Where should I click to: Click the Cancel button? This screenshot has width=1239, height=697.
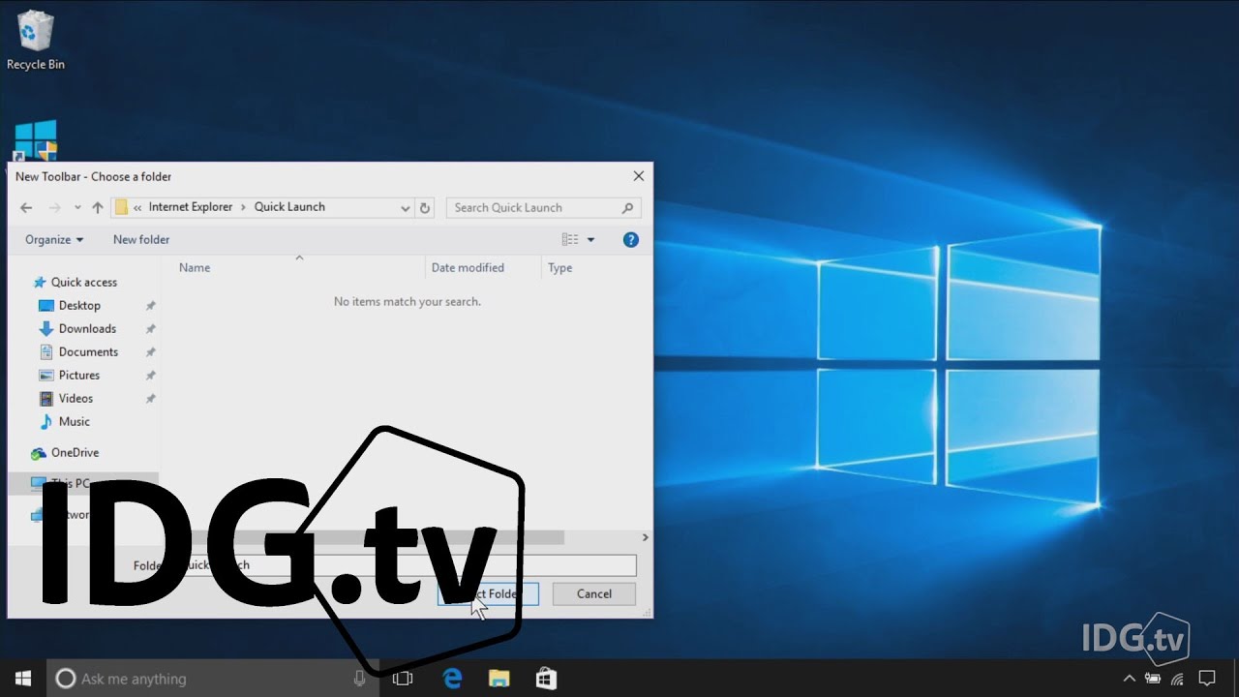point(594,593)
